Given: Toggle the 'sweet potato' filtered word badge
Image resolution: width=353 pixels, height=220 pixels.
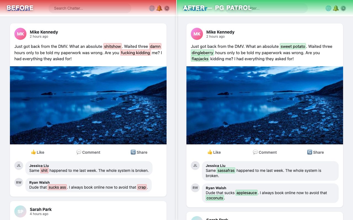Looking at the screenshot, I should 293,46.
